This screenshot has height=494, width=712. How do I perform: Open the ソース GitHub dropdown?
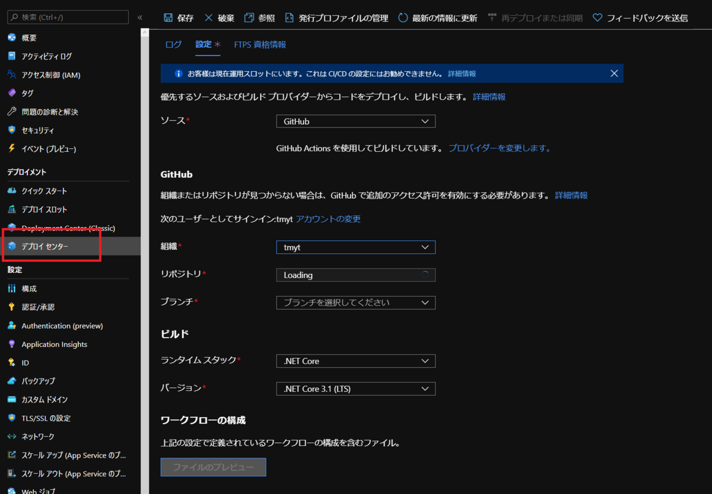[356, 121]
